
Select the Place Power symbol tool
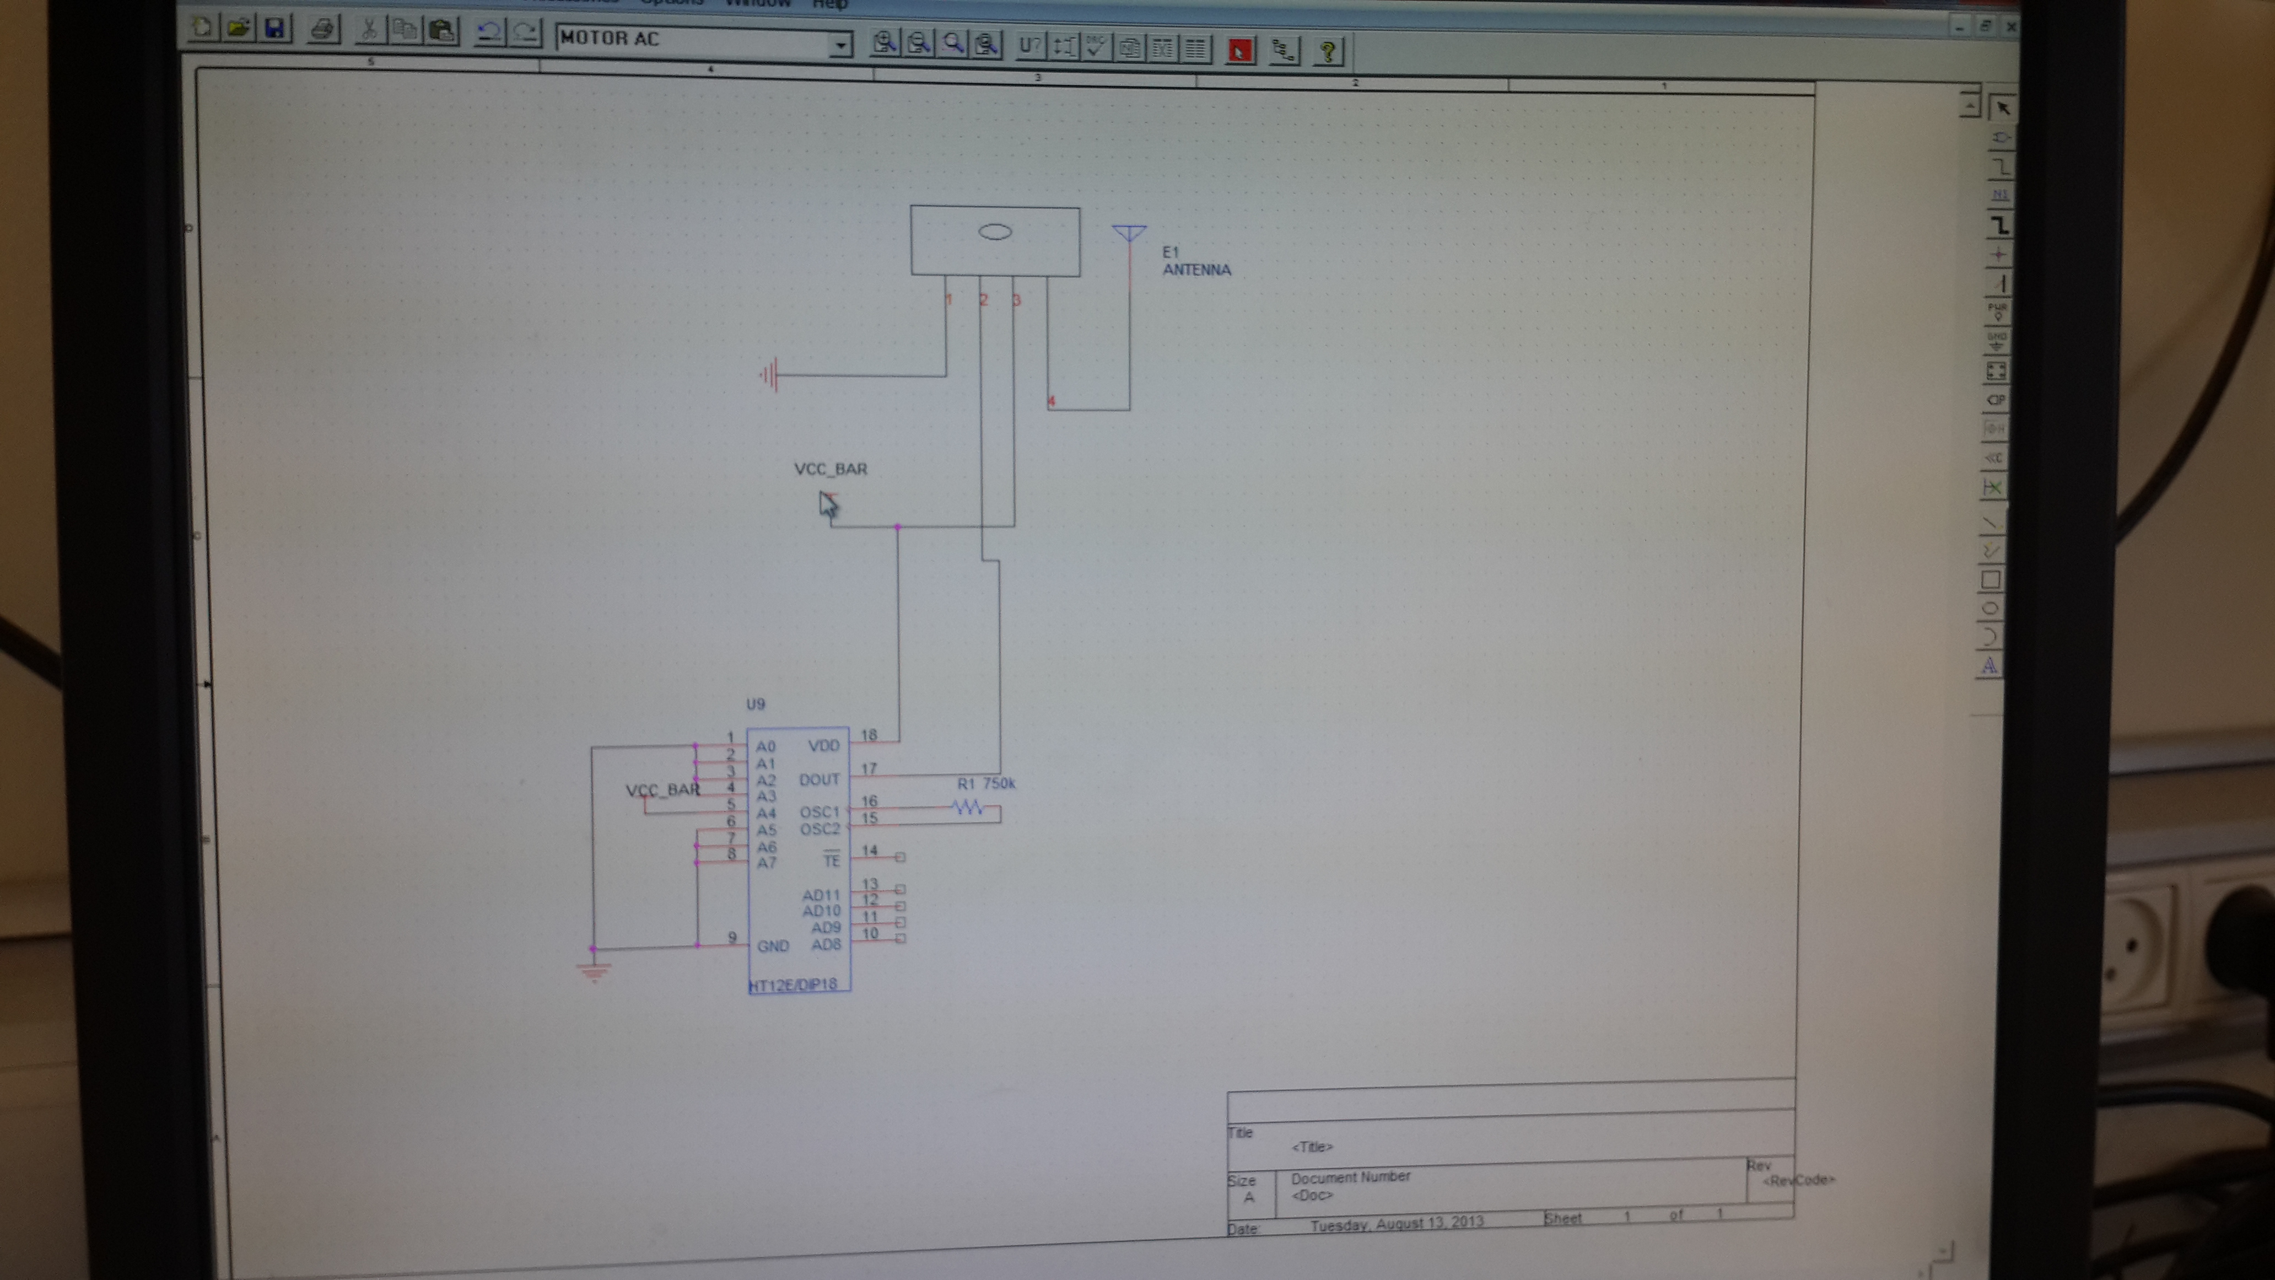pyautogui.click(x=1998, y=312)
